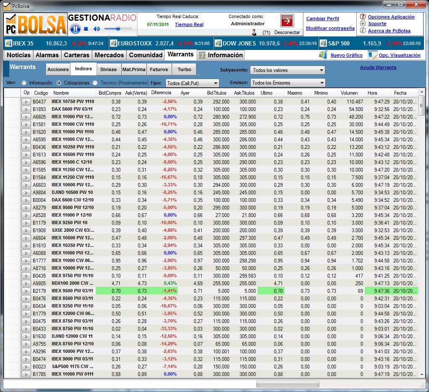
Task: Open operations for row B0437
Action: point(26,102)
